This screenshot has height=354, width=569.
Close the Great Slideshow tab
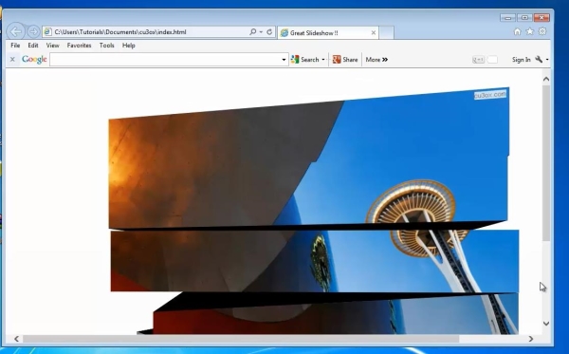pos(374,32)
